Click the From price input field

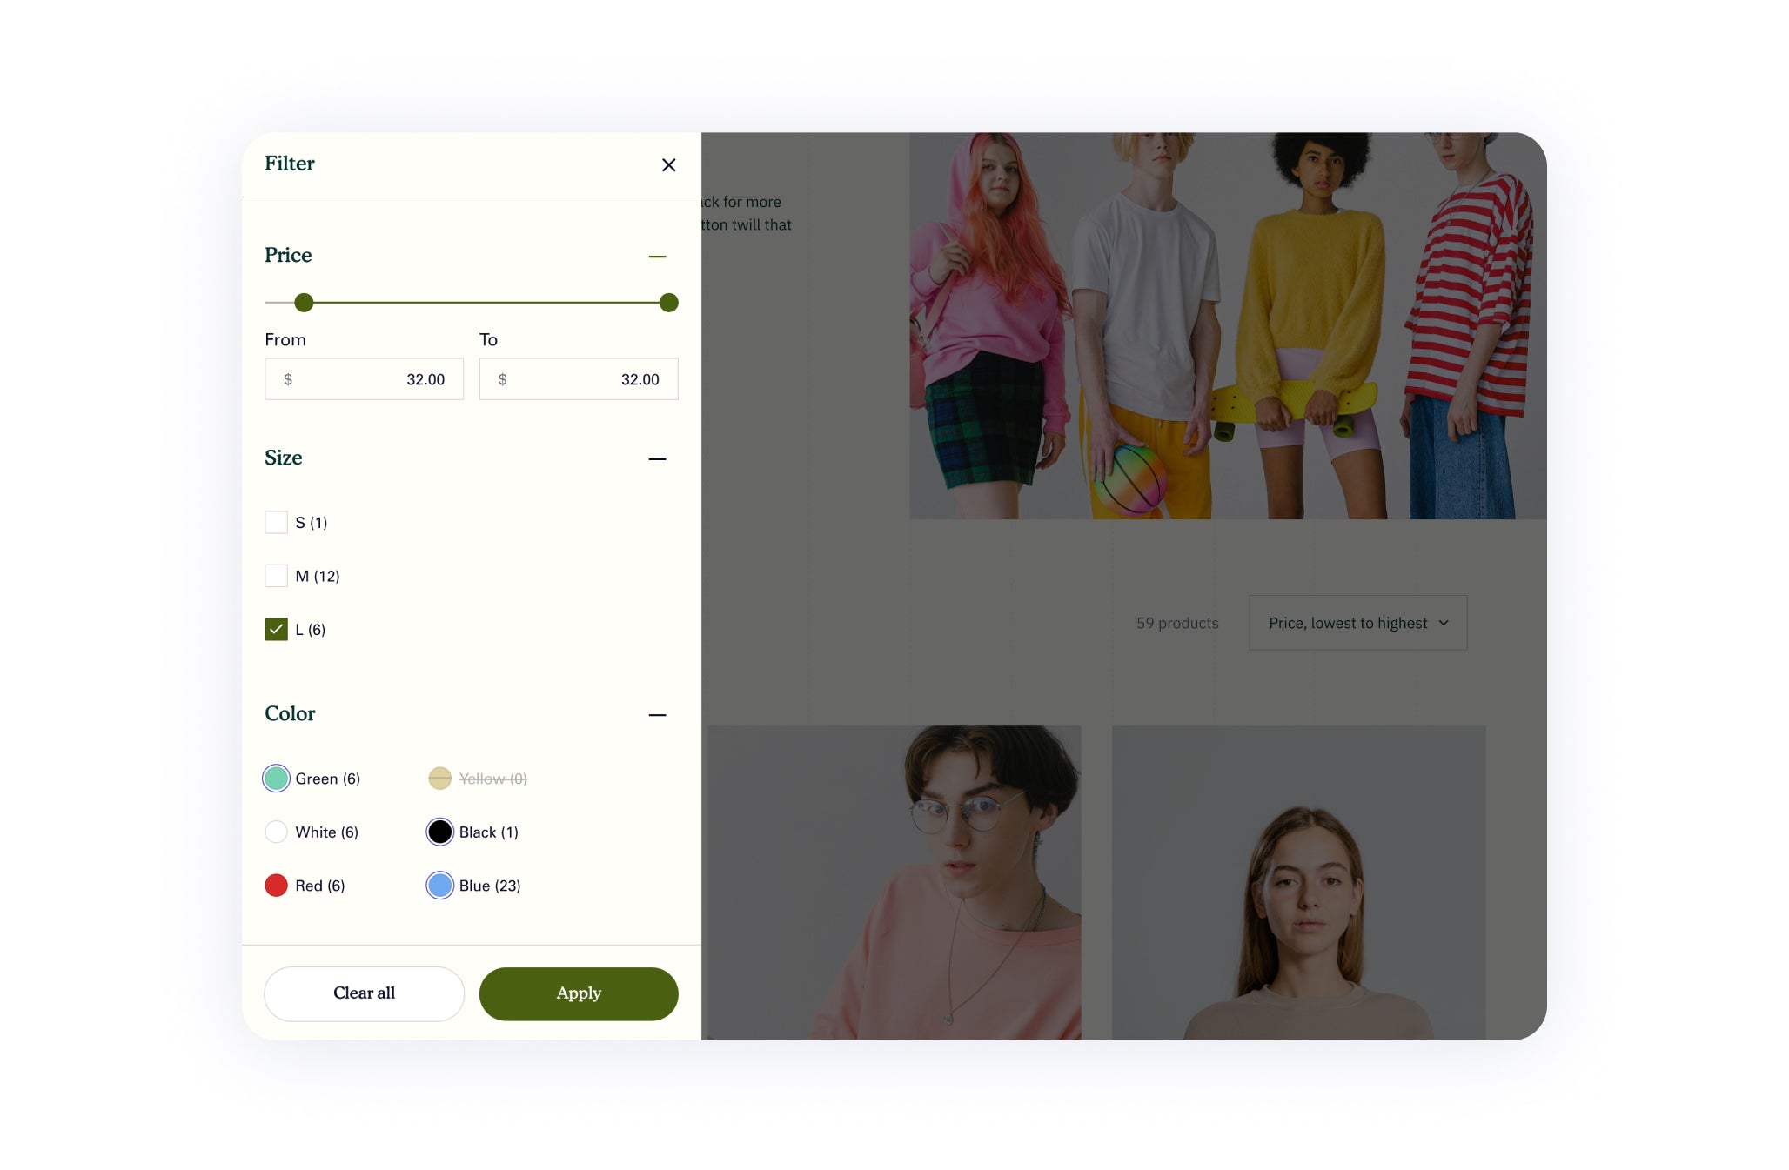point(364,379)
